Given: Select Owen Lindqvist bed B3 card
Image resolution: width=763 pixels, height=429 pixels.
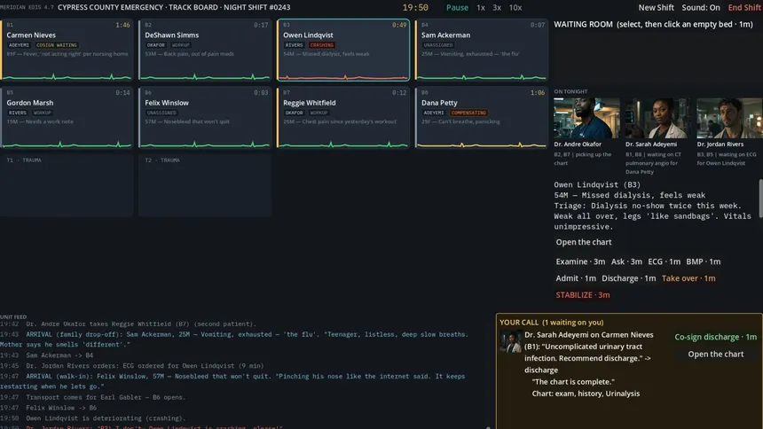Looking at the screenshot, I should 343,50.
